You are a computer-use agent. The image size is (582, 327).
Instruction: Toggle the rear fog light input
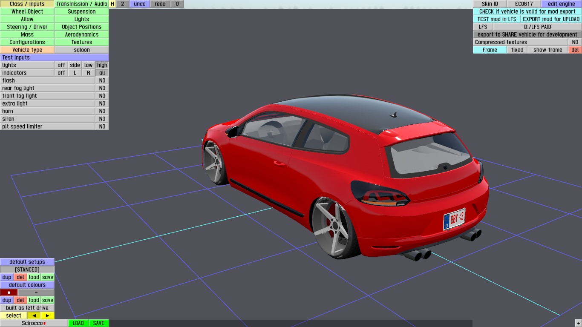102,88
